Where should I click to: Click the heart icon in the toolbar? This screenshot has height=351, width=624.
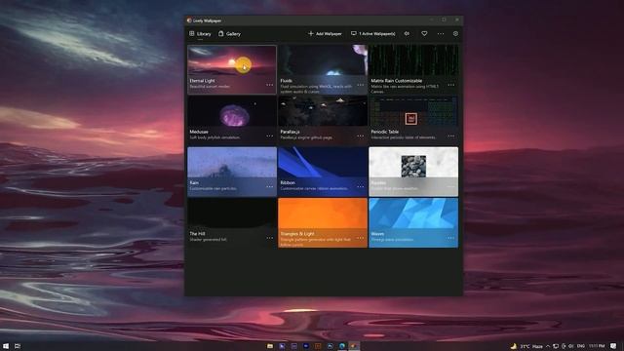coord(424,34)
